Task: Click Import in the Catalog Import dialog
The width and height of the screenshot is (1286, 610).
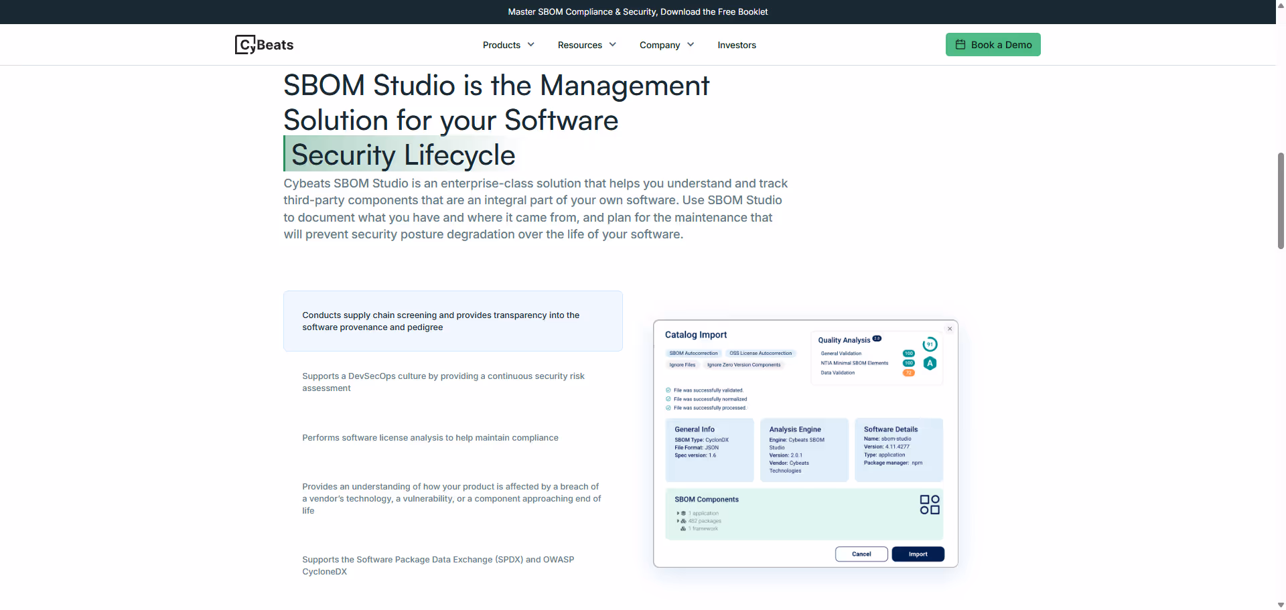Action: pos(918,554)
